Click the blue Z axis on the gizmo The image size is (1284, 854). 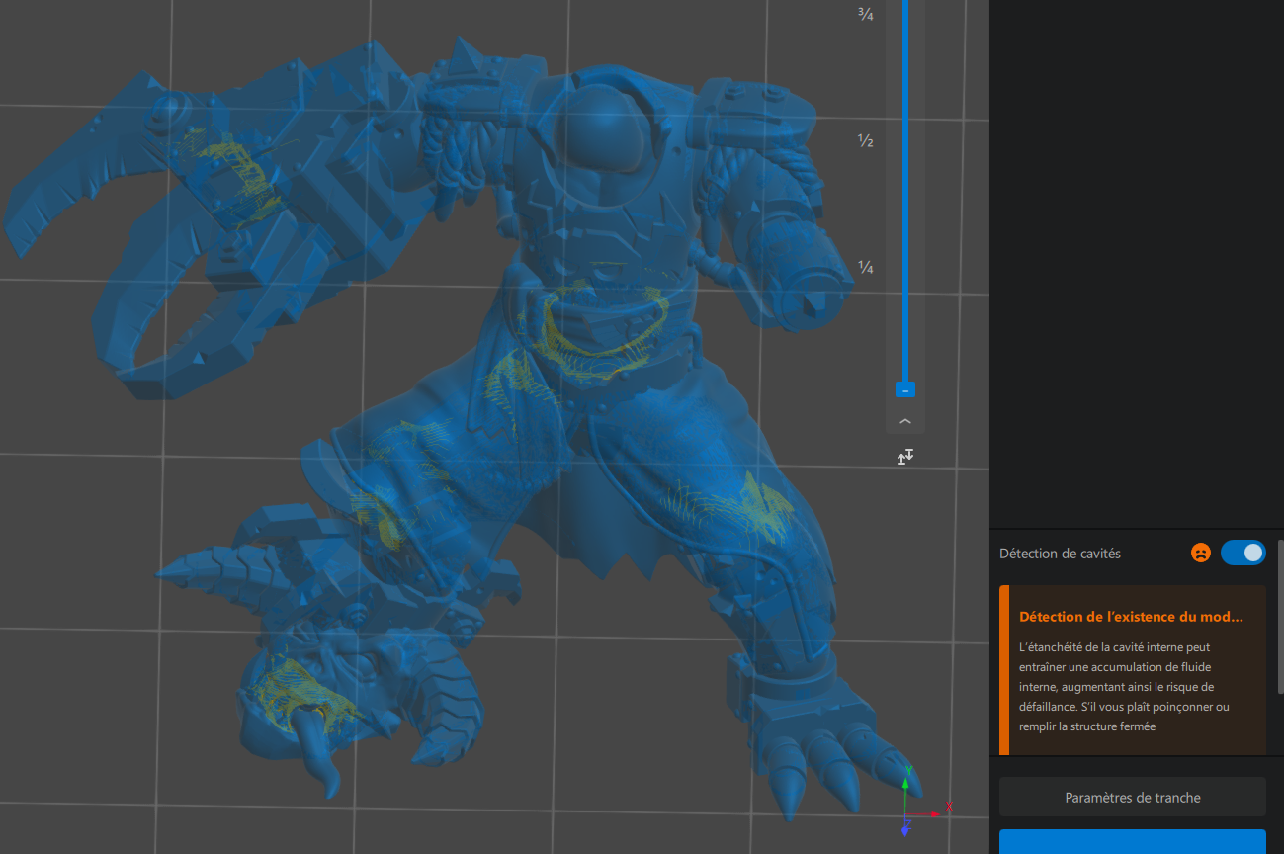905,827
